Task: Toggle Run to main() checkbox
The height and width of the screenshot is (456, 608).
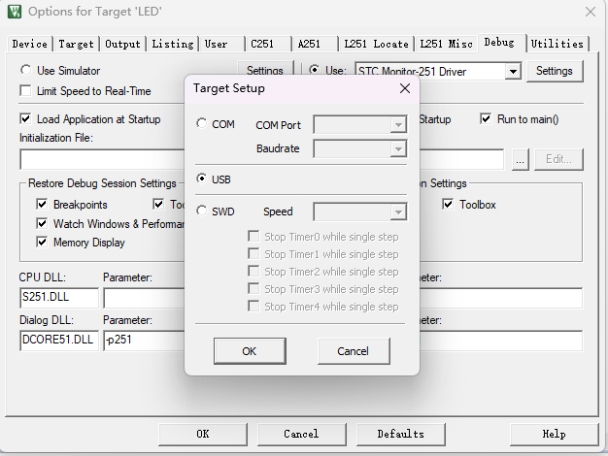Action: (x=486, y=118)
